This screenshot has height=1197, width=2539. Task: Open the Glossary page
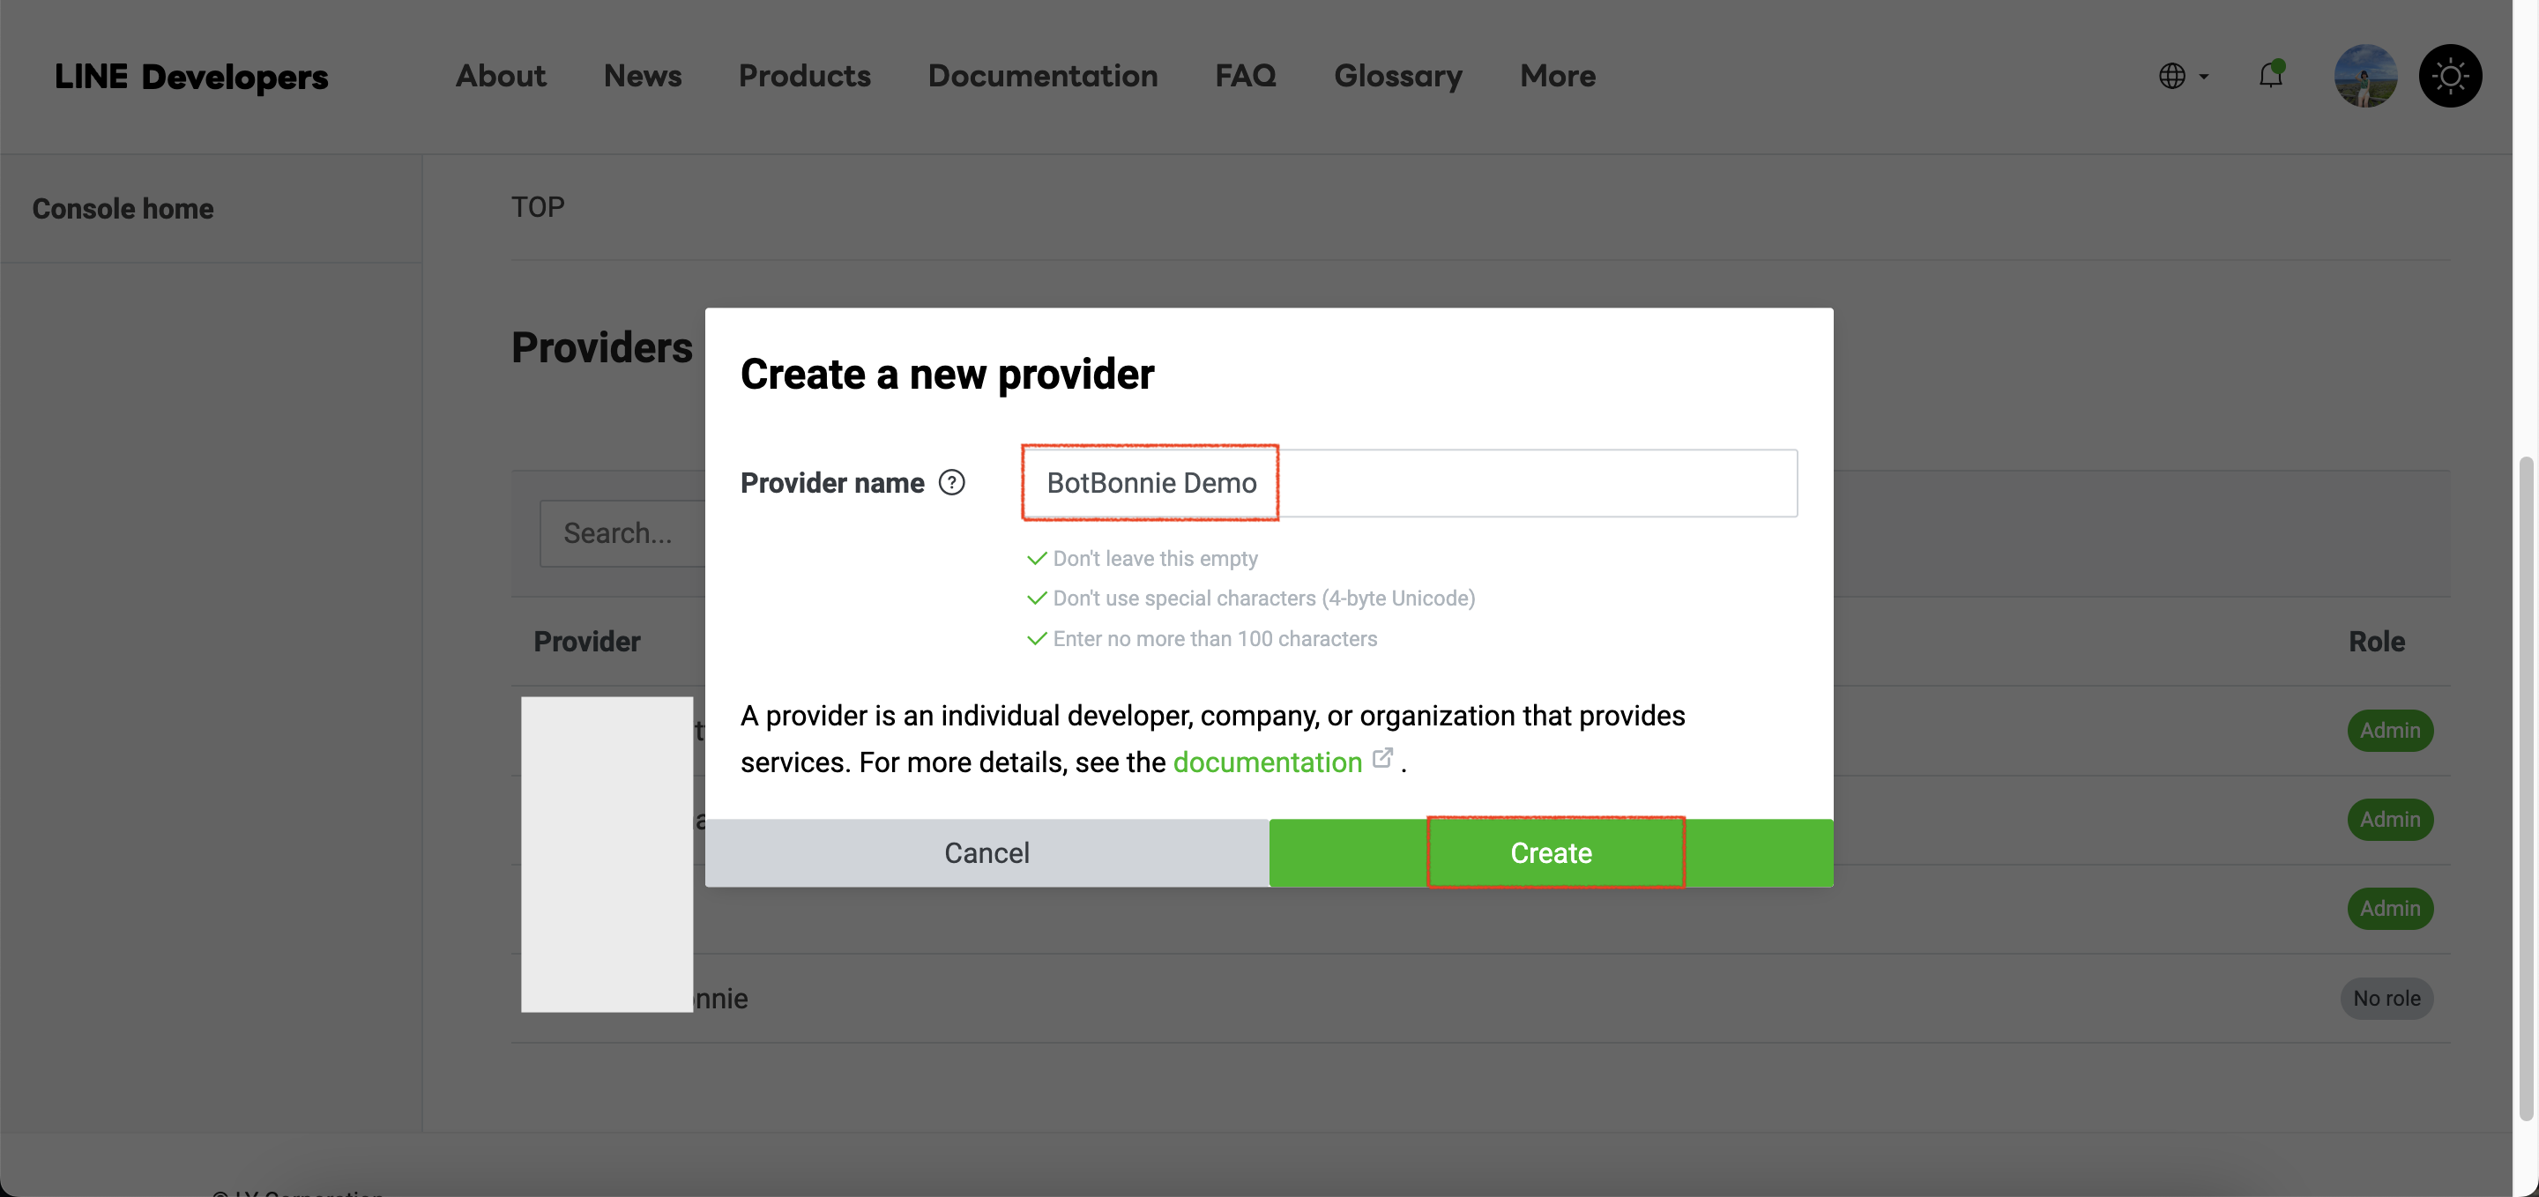[1396, 76]
